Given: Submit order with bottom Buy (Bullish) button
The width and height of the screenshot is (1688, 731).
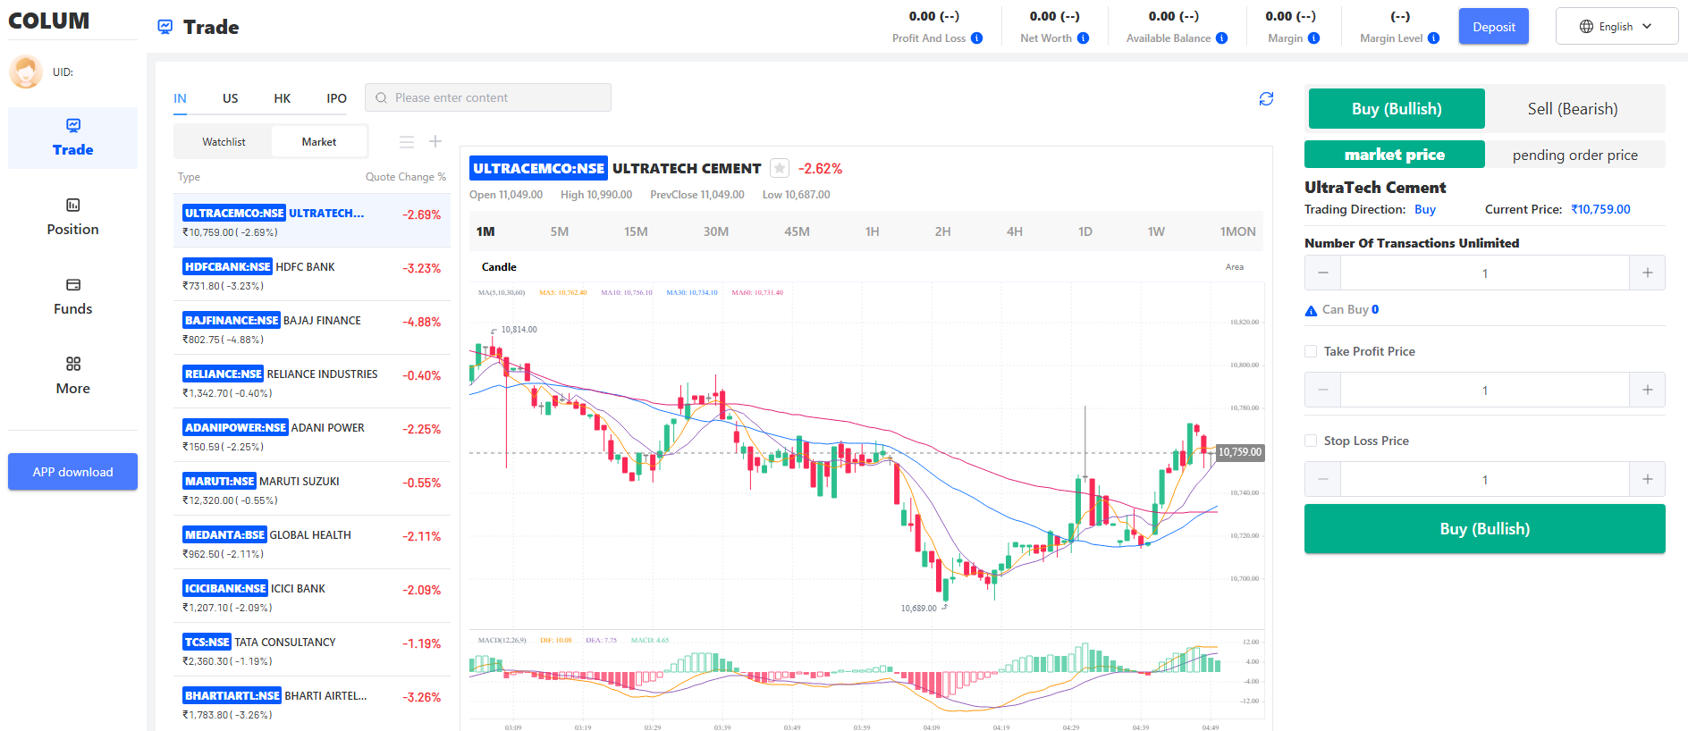Looking at the screenshot, I should [1485, 529].
